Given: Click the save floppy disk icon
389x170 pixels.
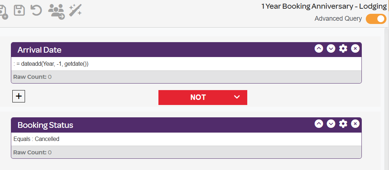Looking at the screenshot, I should pyautogui.click(x=19, y=11).
